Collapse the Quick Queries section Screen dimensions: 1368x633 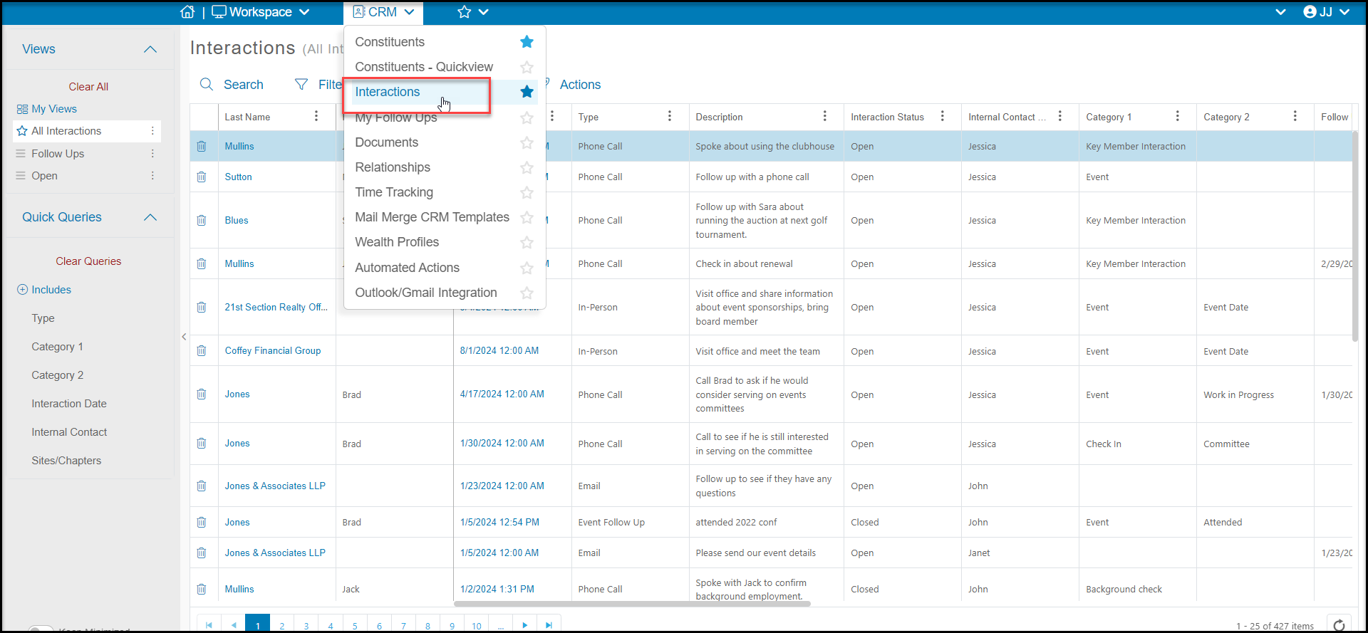click(x=150, y=217)
